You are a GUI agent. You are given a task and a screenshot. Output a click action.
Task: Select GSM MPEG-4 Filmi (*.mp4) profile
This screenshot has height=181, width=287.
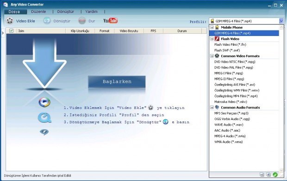(244, 33)
